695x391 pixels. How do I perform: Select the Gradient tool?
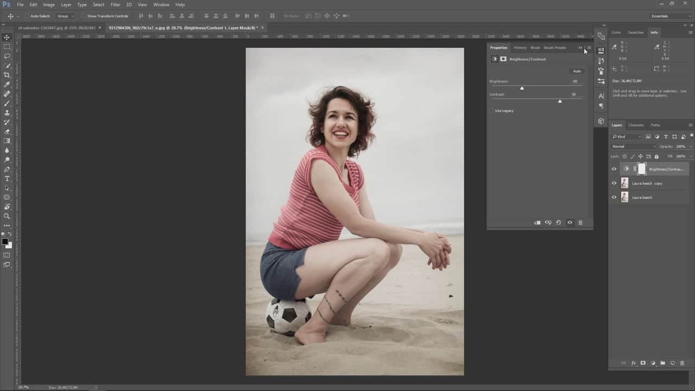tap(7, 141)
